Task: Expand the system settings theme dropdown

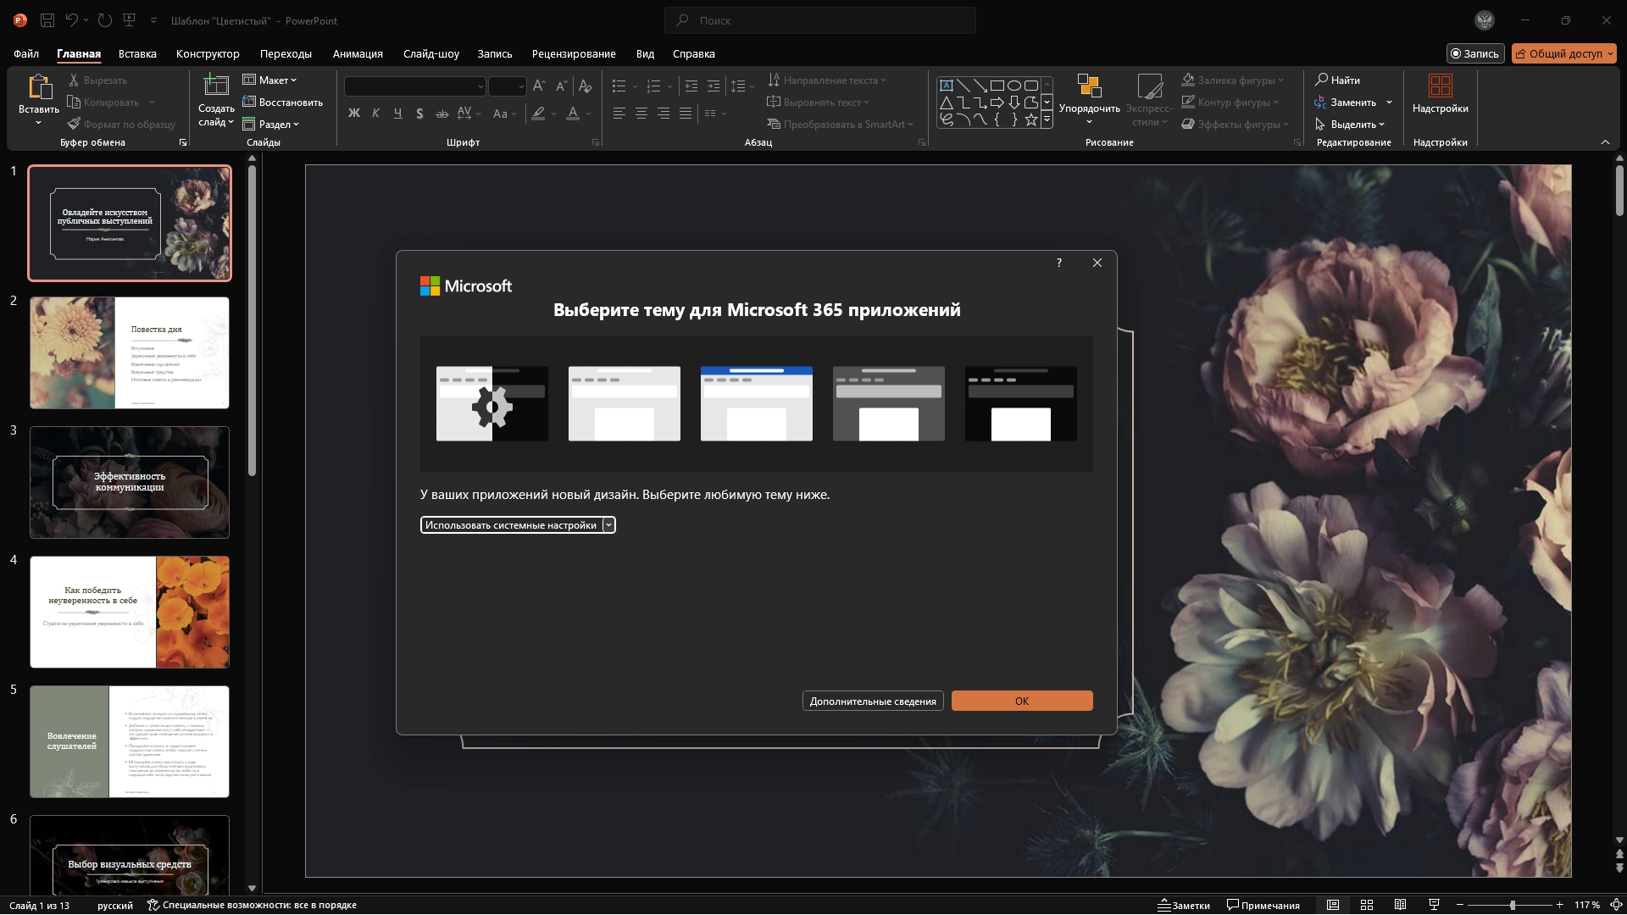Action: [x=608, y=525]
